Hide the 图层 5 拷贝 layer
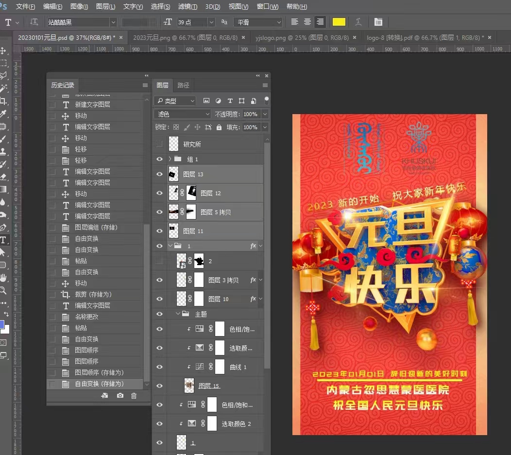 159,212
